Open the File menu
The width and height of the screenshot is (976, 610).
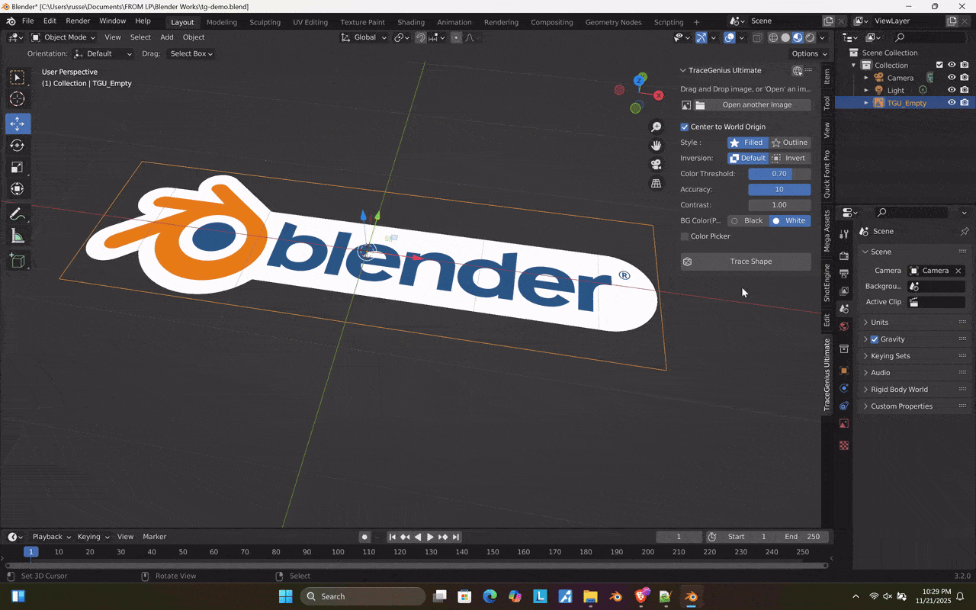(x=27, y=21)
